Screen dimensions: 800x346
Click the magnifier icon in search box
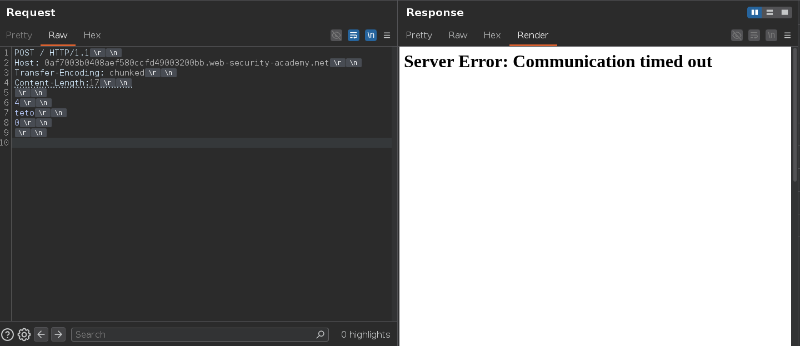320,334
